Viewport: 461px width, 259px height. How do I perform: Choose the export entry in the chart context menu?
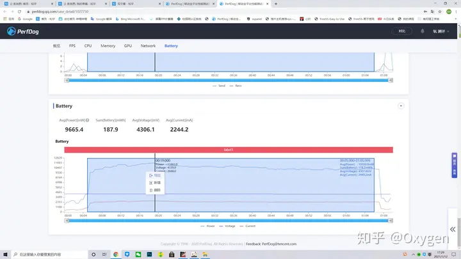pyautogui.click(x=155, y=175)
